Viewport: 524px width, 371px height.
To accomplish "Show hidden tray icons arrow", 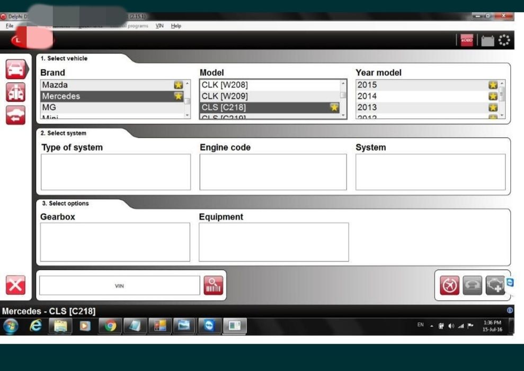I will (x=431, y=326).
